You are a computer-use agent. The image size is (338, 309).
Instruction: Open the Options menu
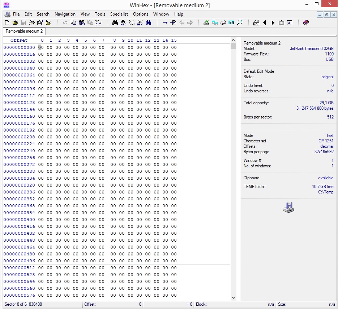pyautogui.click(x=141, y=14)
